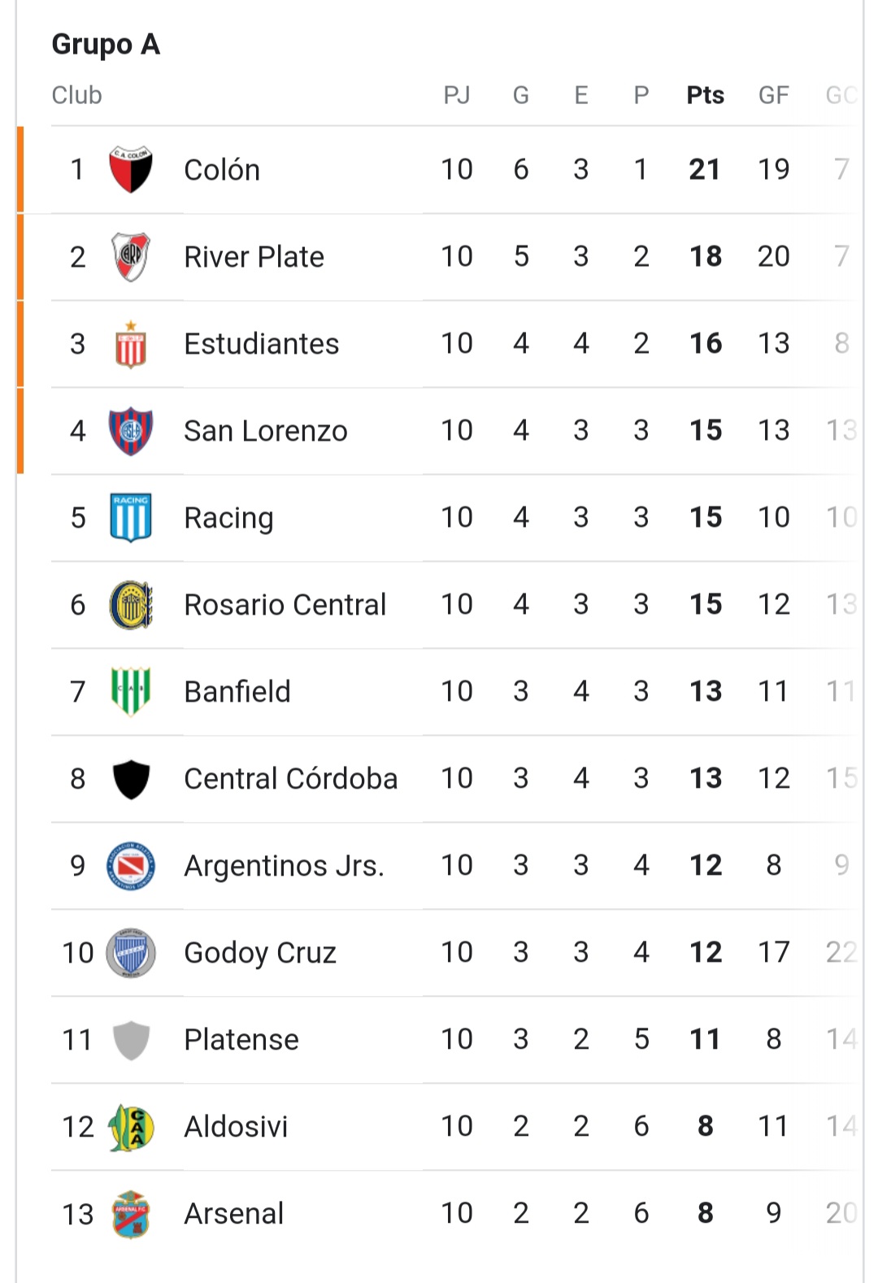Click the Rosario Central crest
This screenshot has width=878, height=1283.
(131, 605)
